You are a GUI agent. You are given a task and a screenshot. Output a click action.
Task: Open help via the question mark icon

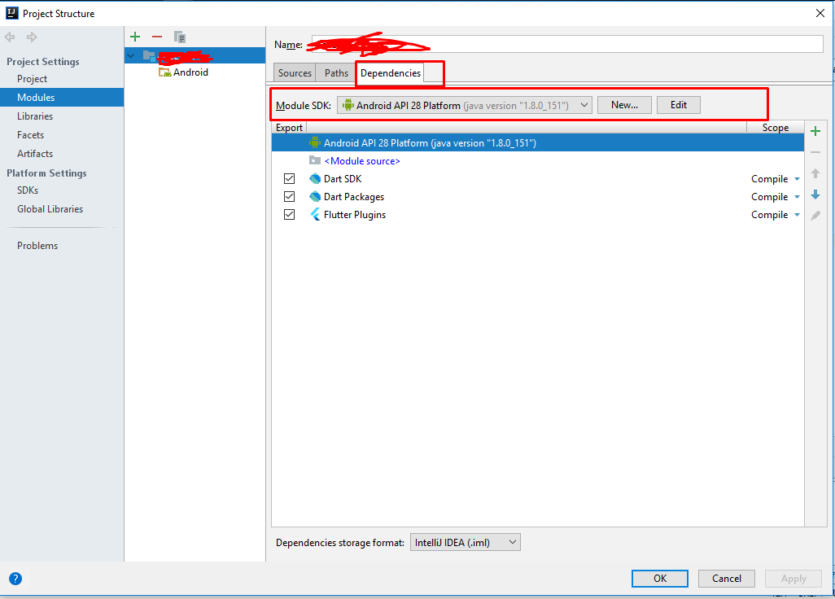[15, 579]
